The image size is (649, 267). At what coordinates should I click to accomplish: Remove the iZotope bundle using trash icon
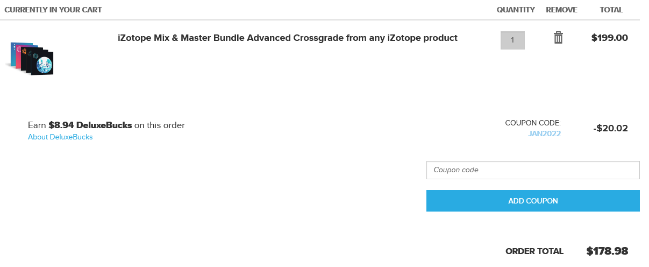558,38
